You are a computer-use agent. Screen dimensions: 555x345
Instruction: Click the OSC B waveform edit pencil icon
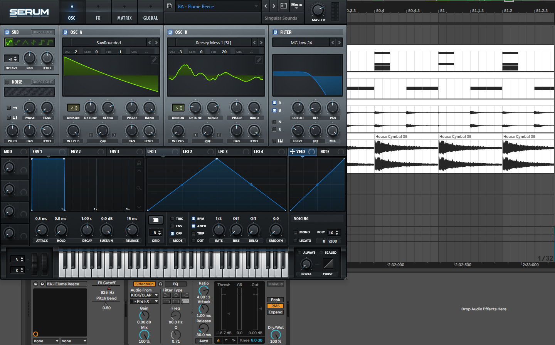pyautogui.click(x=259, y=60)
